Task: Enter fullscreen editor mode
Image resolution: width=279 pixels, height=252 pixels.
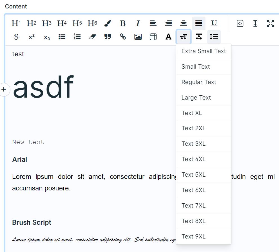Action: (271, 23)
